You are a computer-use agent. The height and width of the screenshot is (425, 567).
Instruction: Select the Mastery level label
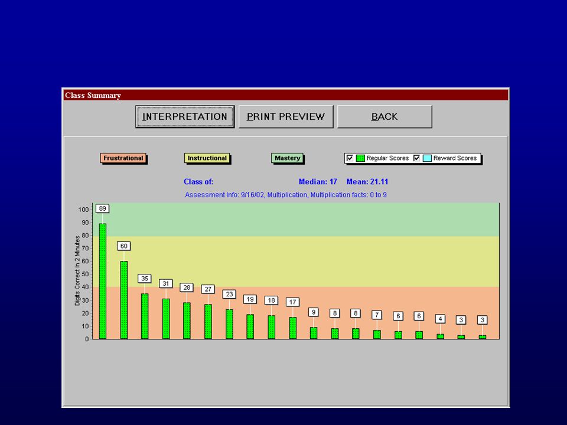[x=288, y=158]
